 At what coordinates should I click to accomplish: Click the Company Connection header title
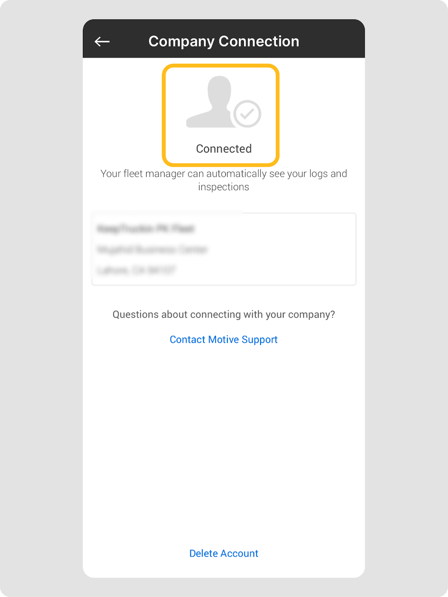(x=224, y=41)
